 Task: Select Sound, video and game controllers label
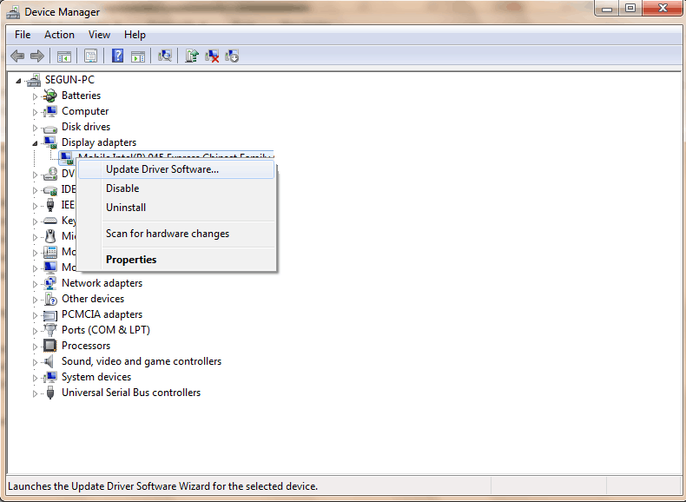[142, 361]
